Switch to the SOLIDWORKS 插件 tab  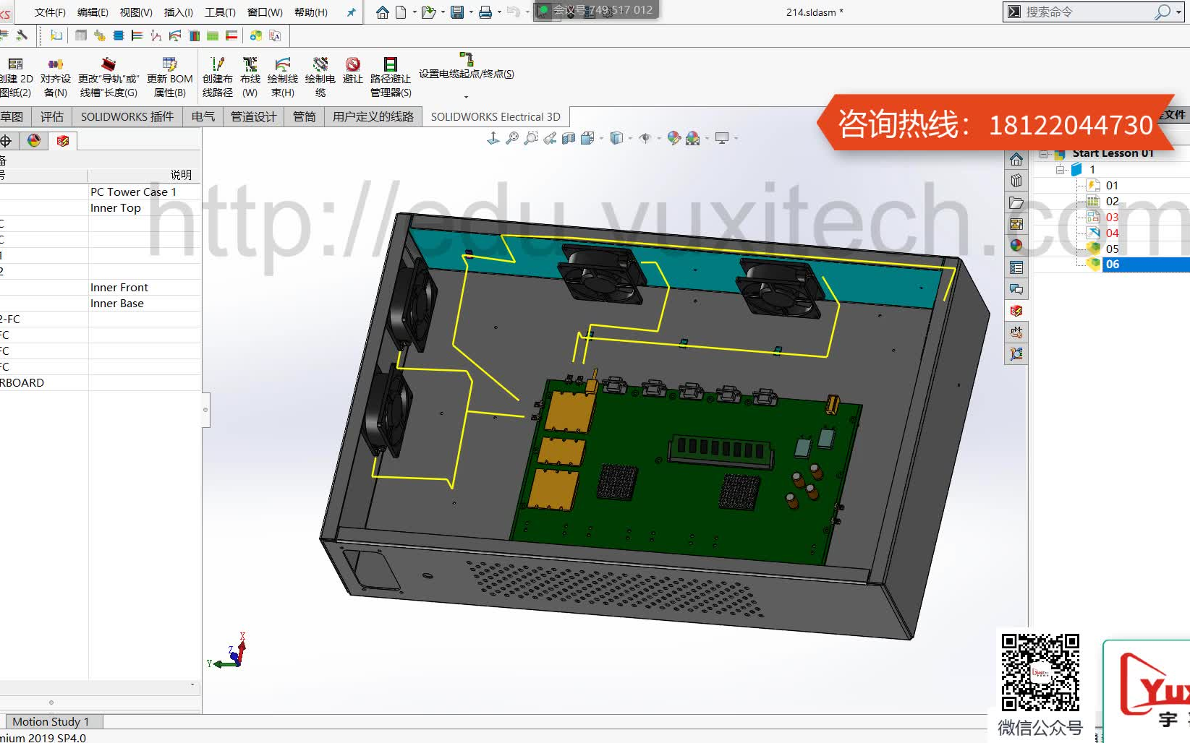tap(127, 116)
